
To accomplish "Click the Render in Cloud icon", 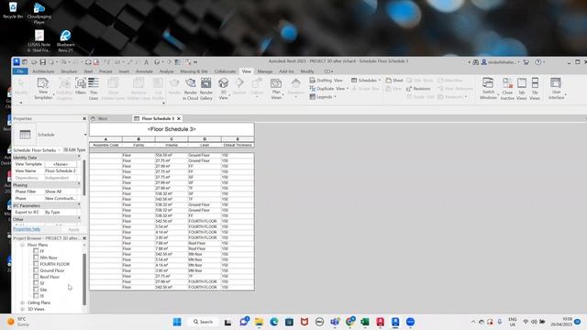I will [x=190, y=89].
